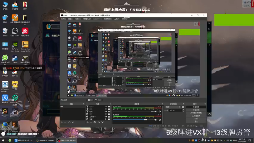Click the Exit button in Controls panel
The image size is (254, 143).
(x=196, y=121)
